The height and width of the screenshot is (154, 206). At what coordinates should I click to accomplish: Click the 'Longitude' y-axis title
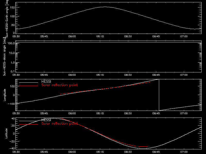tap(5, 95)
